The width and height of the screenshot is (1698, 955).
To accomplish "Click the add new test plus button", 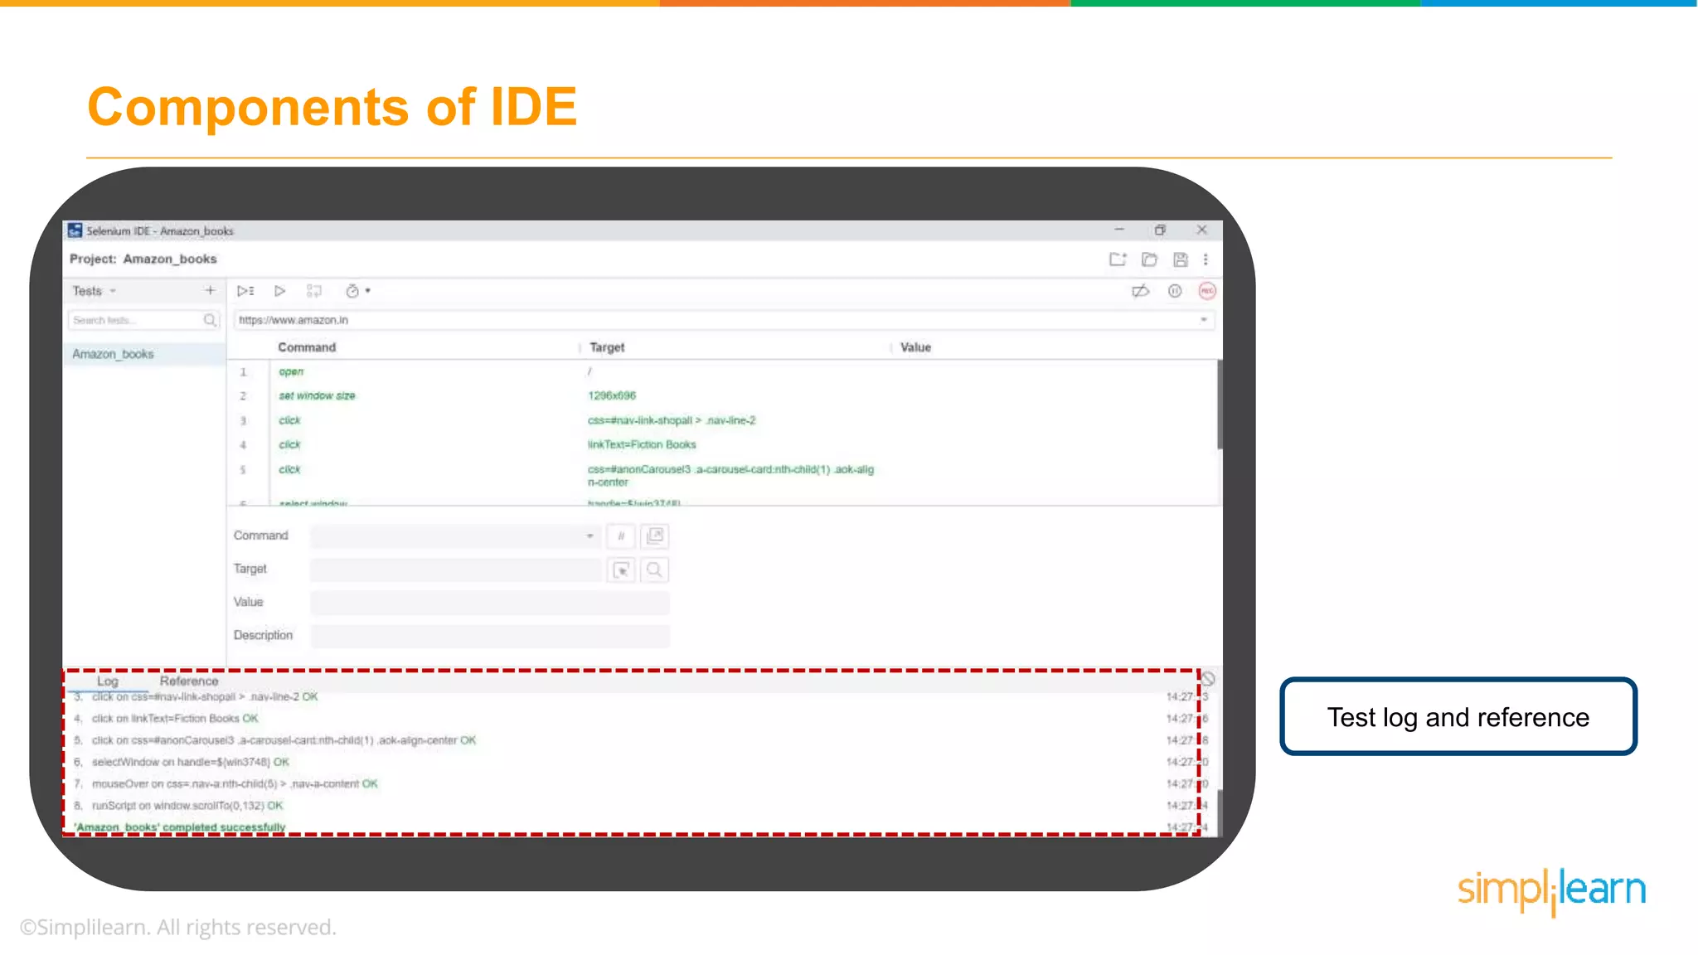I will pyautogui.click(x=210, y=290).
